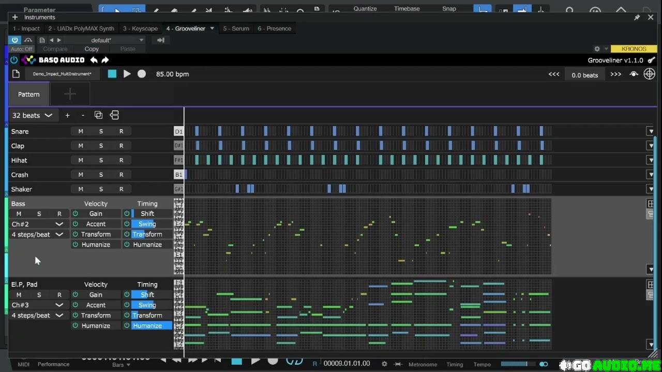Click the B1 note label on Crash
The height and width of the screenshot is (372, 662).
pyautogui.click(x=178, y=175)
